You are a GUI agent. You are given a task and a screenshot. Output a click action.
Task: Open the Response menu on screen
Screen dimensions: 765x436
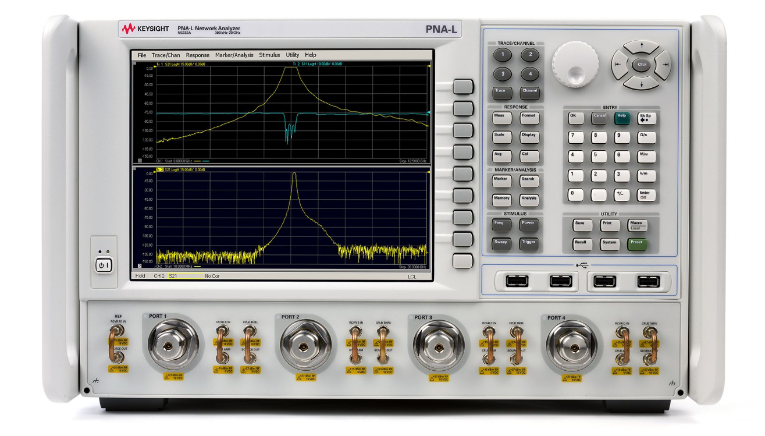click(197, 55)
